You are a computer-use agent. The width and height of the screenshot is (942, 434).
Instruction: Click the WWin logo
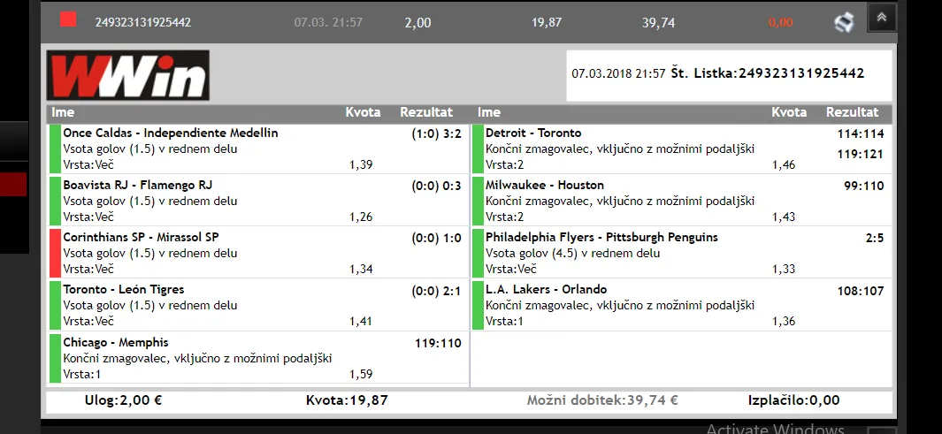pyautogui.click(x=128, y=75)
